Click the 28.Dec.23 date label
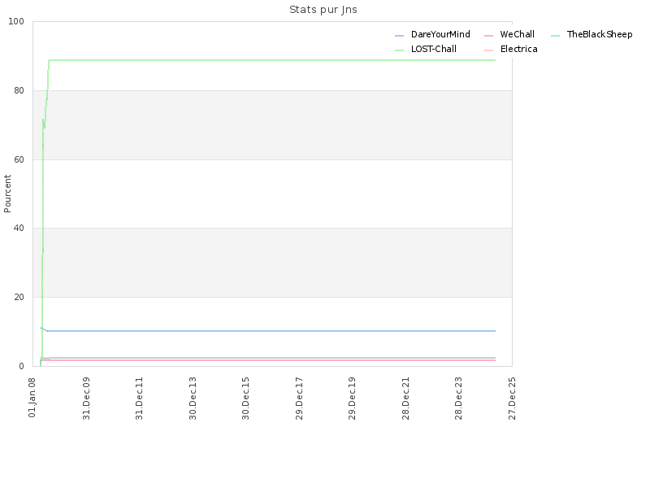The height and width of the screenshot is (488, 650). click(x=459, y=399)
